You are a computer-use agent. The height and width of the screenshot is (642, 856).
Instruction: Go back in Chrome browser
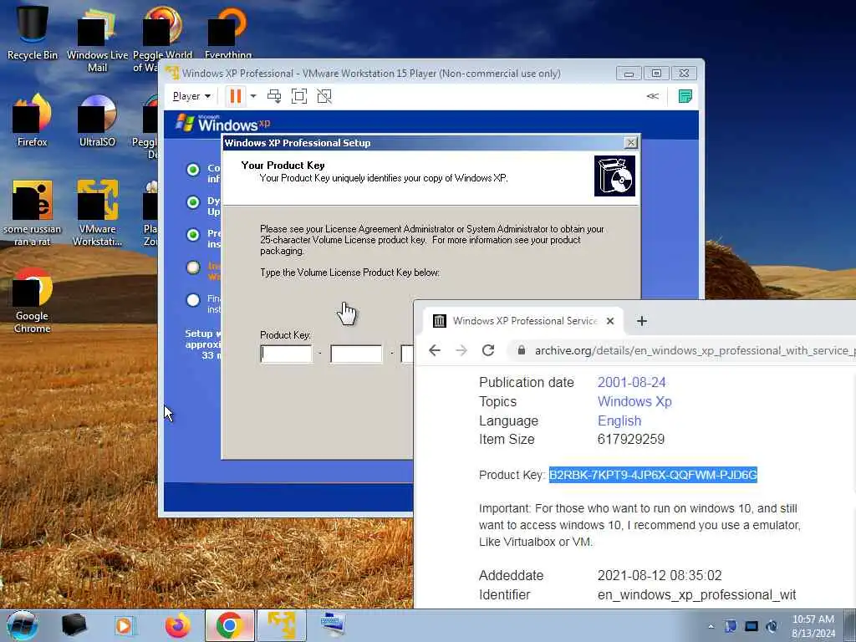(x=435, y=350)
